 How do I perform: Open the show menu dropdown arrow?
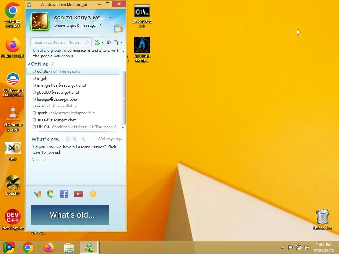[x=122, y=43]
